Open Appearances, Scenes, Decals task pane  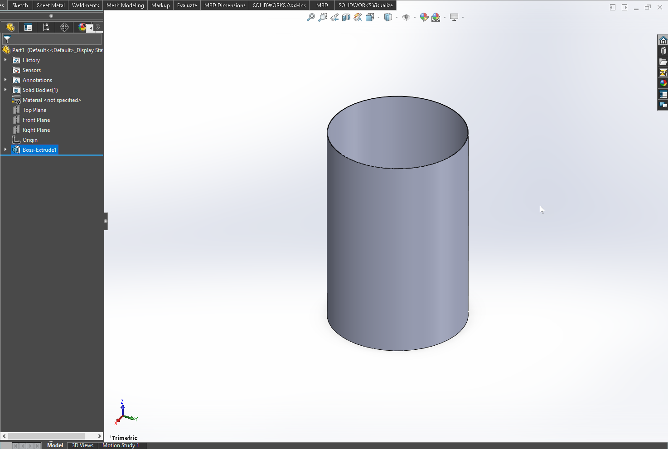(x=663, y=83)
